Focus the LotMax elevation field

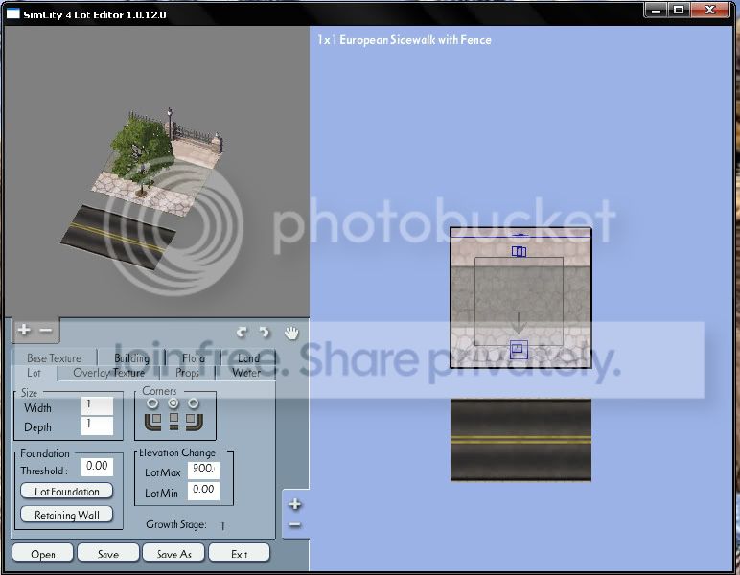[x=203, y=469]
